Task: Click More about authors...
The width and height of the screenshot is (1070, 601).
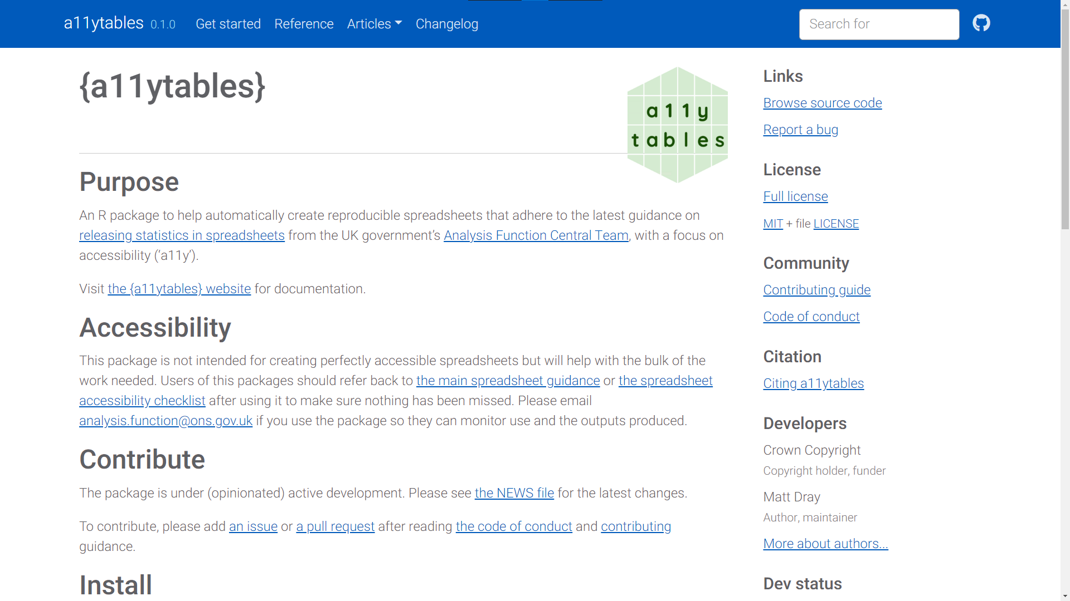Action: click(825, 544)
